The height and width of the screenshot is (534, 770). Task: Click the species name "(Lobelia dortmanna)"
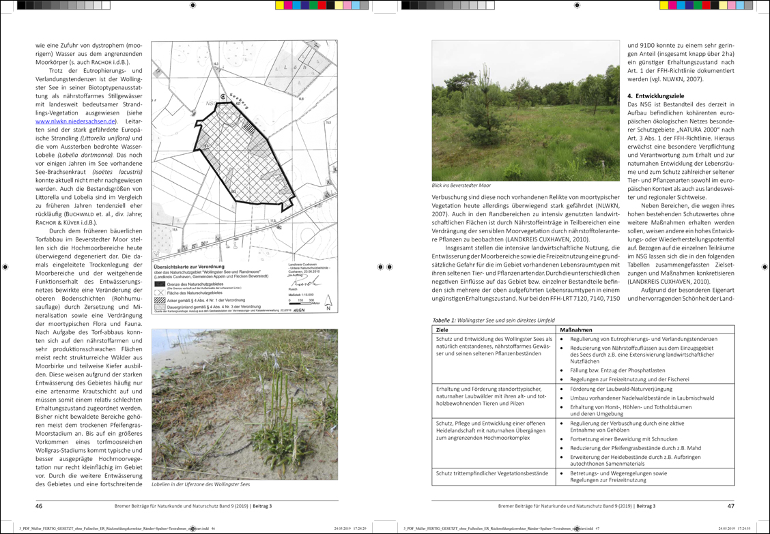coord(86,155)
